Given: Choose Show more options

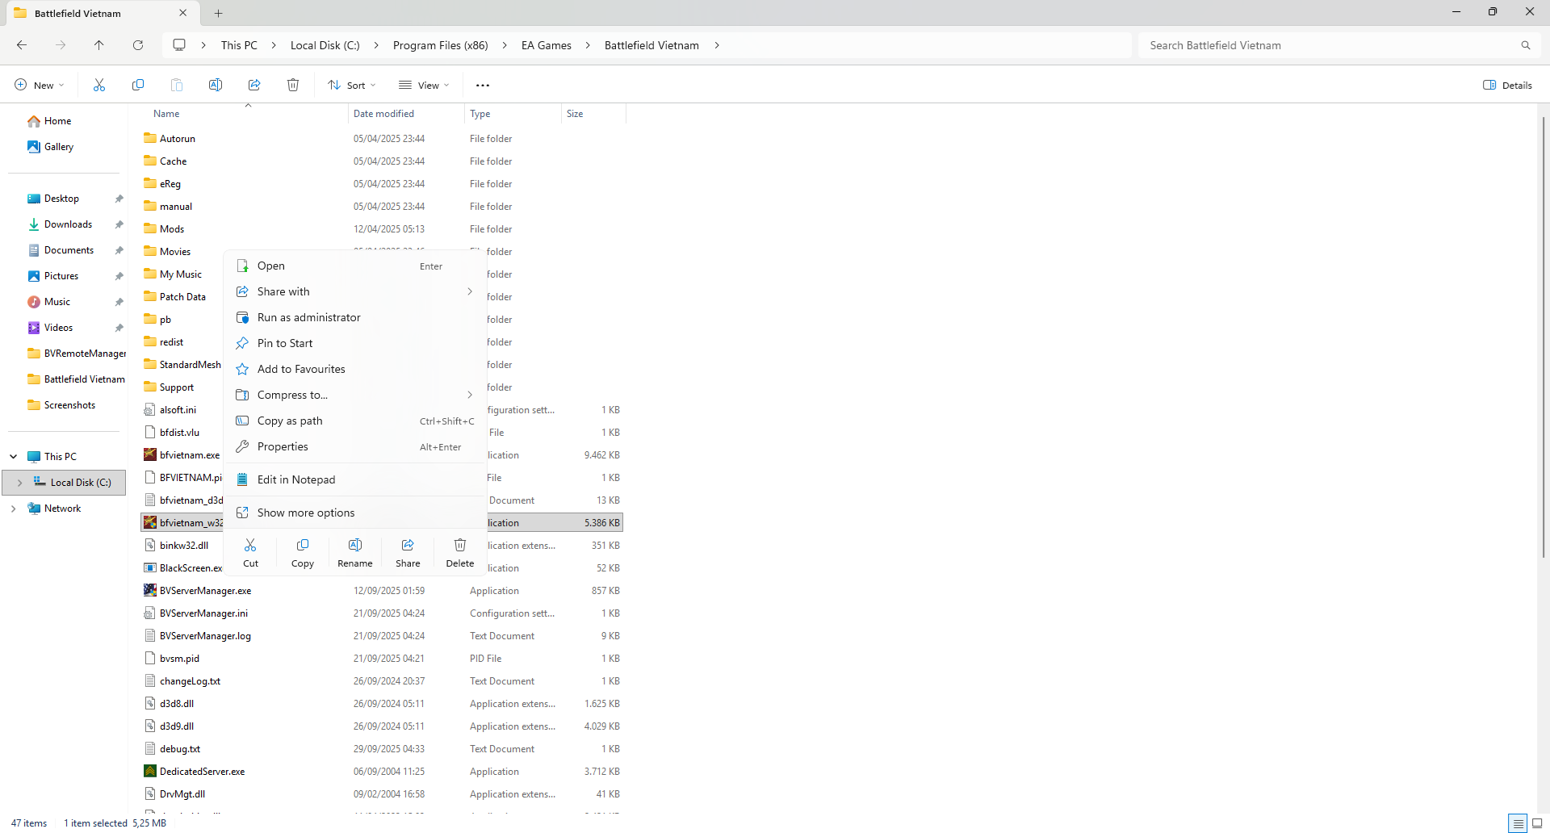Looking at the screenshot, I should tap(305, 513).
